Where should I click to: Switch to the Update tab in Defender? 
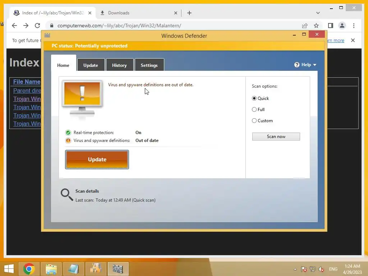point(91,65)
